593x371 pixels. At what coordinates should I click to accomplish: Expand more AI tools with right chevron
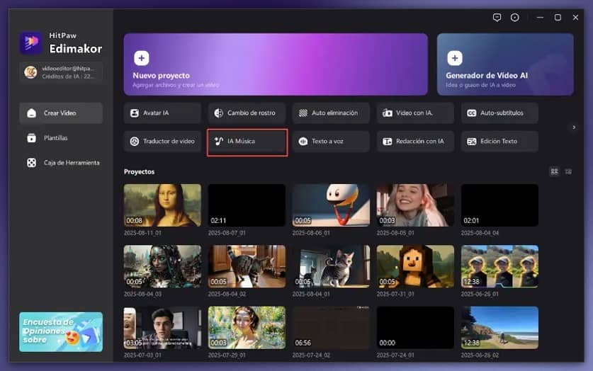(x=574, y=127)
